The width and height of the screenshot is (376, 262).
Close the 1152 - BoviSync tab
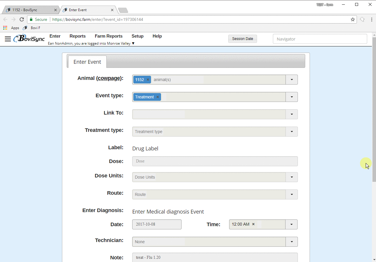pos(56,10)
